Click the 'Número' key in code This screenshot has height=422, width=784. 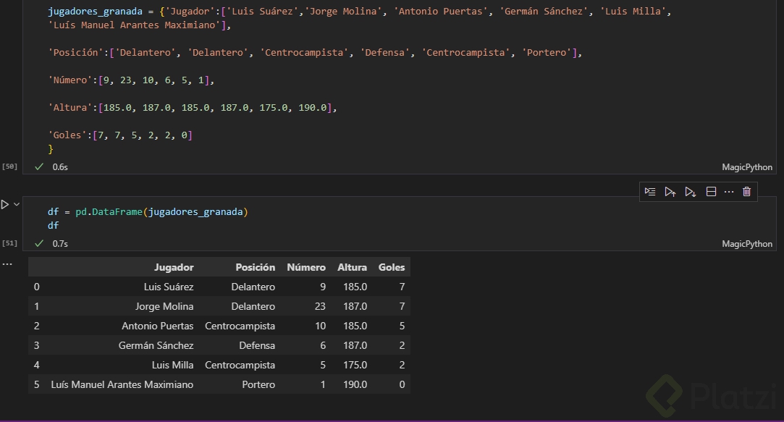[x=70, y=80]
